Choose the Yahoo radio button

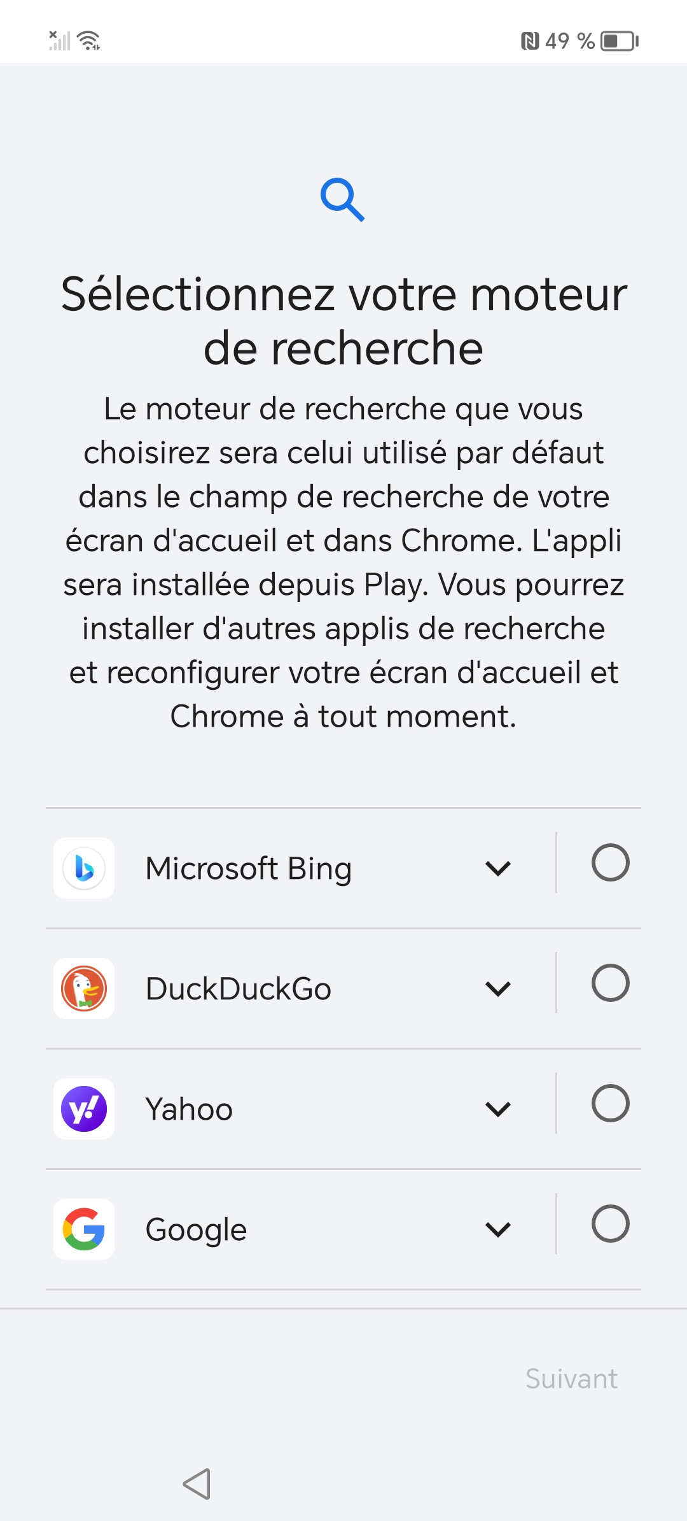pos(610,1103)
